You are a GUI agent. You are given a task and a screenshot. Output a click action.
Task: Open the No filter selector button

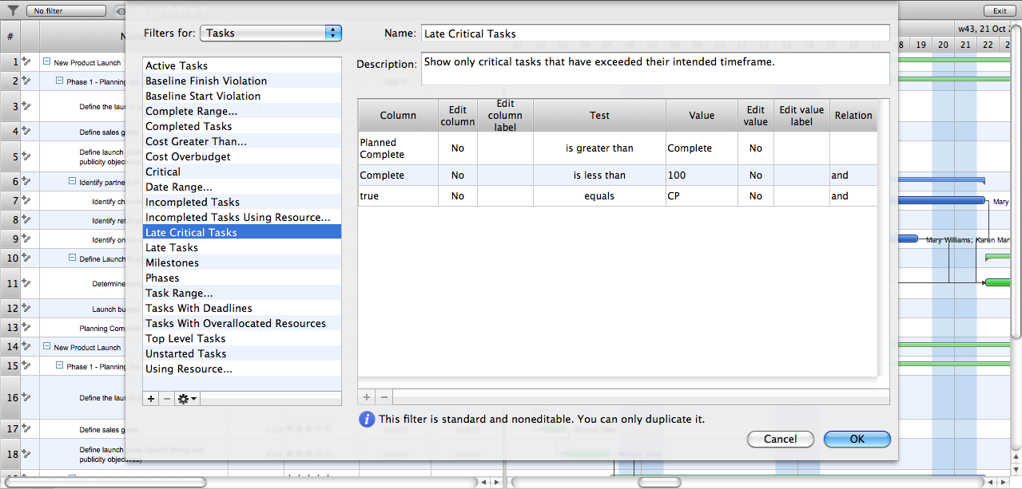pos(66,11)
